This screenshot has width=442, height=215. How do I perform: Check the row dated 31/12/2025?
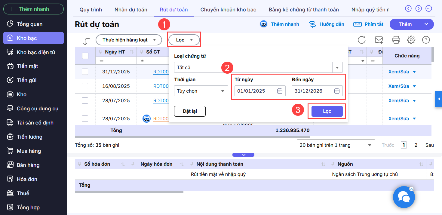click(x=85, y=72)
